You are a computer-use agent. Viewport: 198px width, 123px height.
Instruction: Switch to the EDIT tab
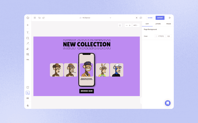click(147, 24)
